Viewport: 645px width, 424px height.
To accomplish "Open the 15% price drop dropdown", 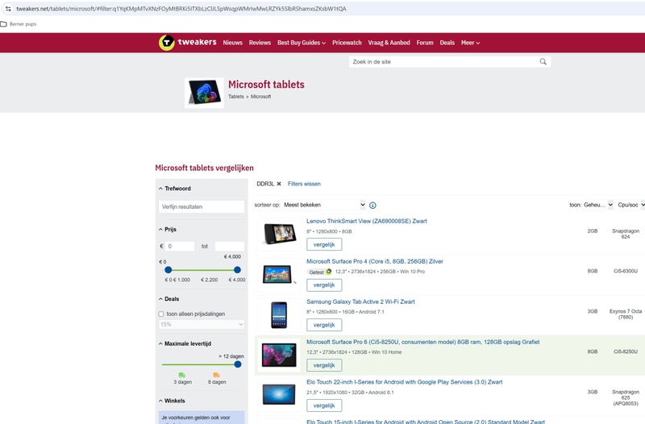I will coord(202,325).
